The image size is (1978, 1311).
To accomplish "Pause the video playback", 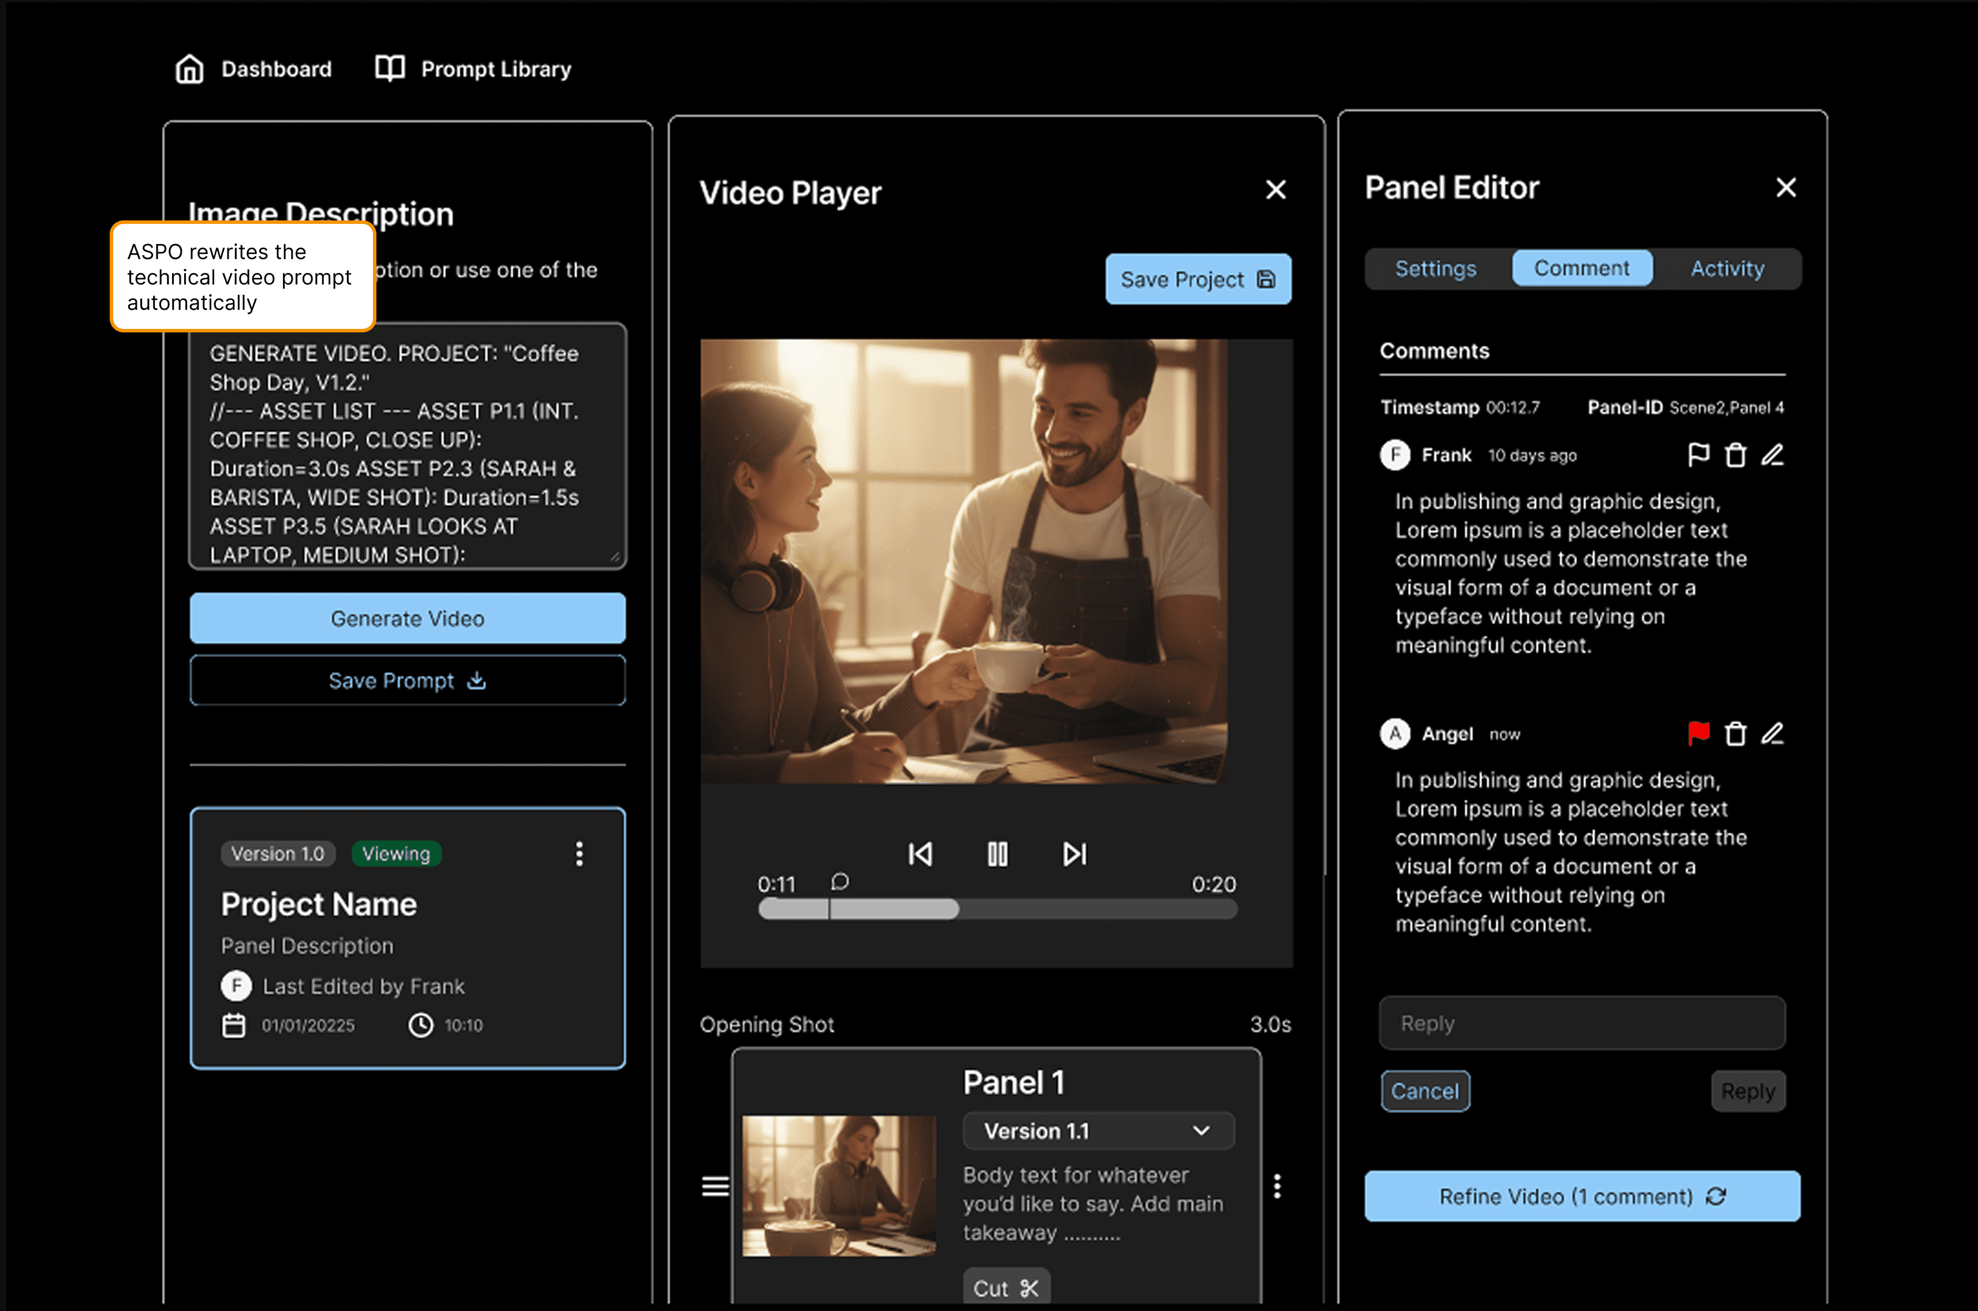I will (x=997, y=853).
